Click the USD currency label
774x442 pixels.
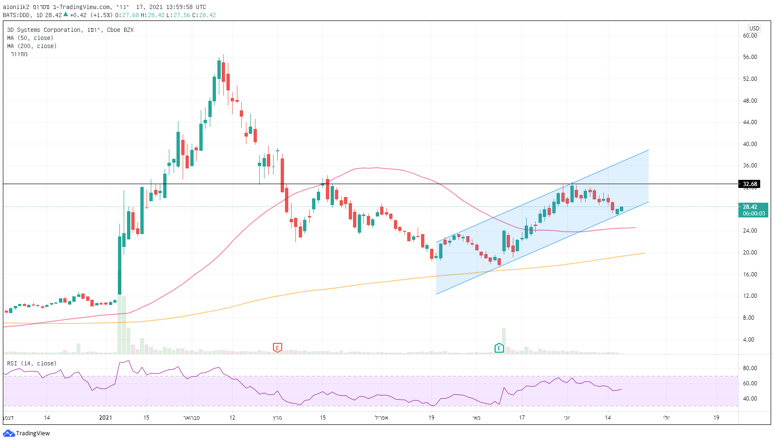click(x=754, y=28)
